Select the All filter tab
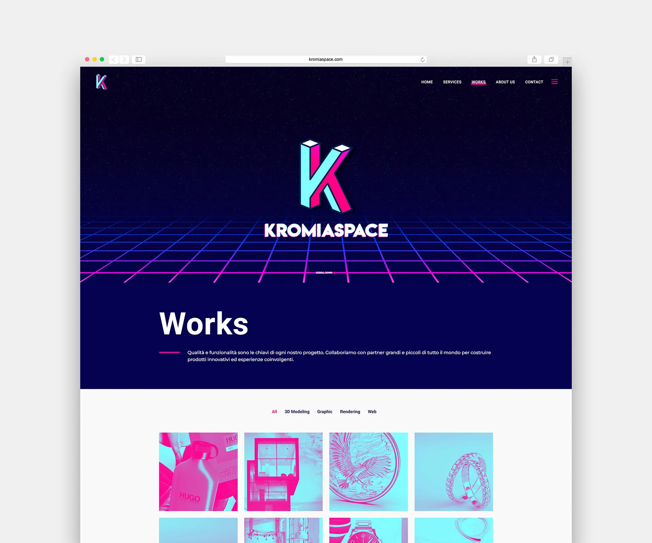The height and width of the screenshot is (543, 652). pyautogui.click(x=274, y=412)
